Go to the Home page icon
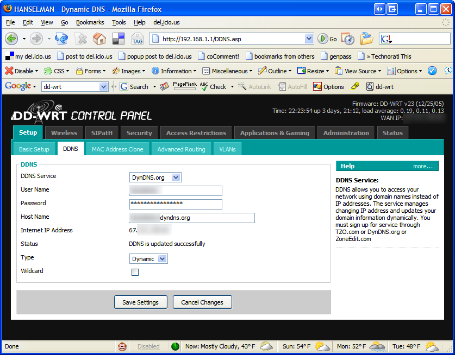 (99, 39)
